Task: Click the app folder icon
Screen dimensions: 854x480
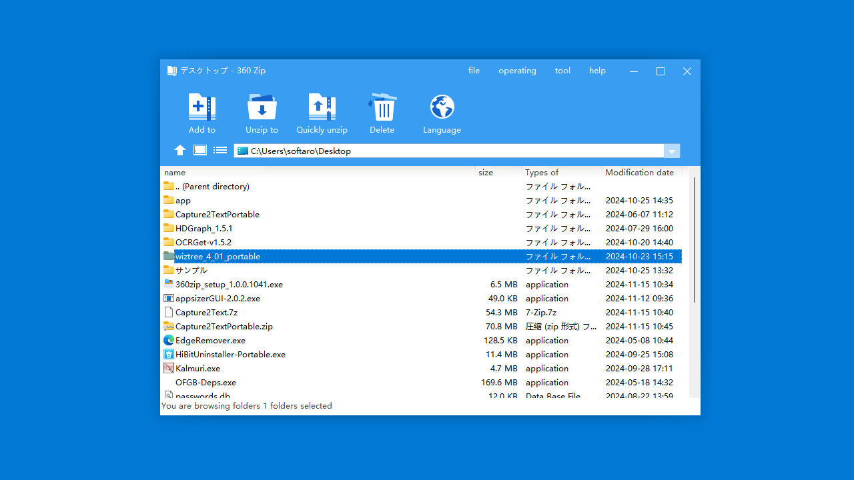Action: point(169,200)
